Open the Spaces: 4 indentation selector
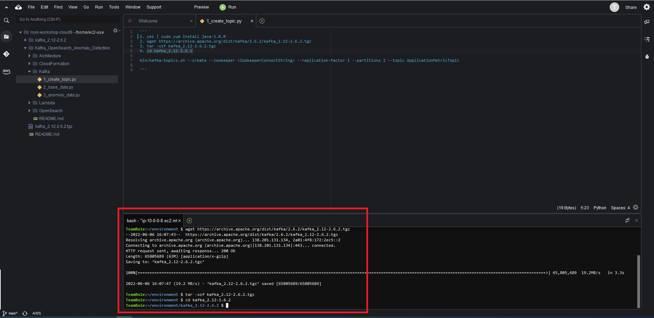This screenshot has width=654, height=318. coord(620,208)
